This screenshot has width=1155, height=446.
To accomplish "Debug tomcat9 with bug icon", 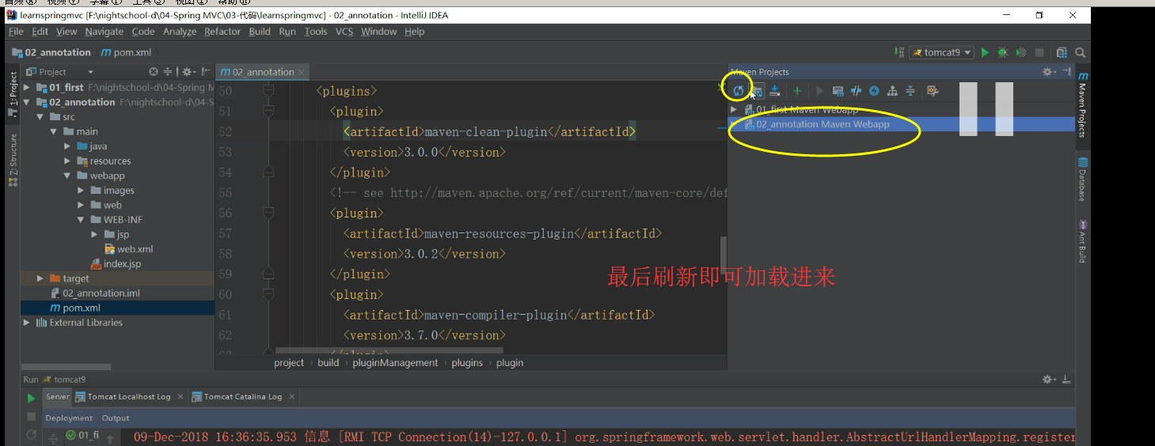I will 1003,52.
